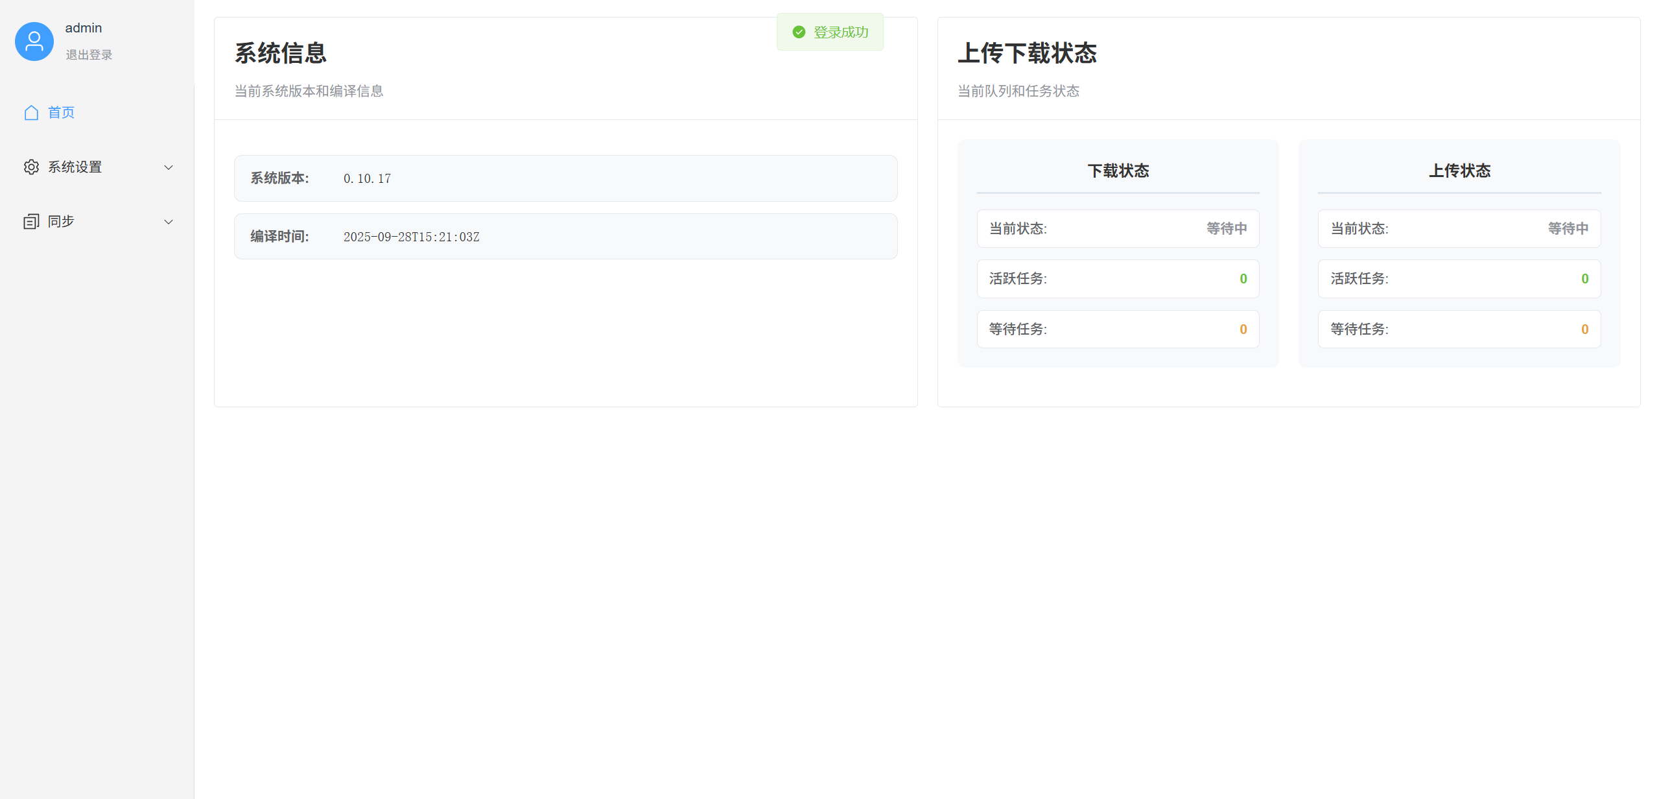Viewport: 1659px width, 799px height.
Task: Click the 登录成功 notification message
Action: pyautogui.click(x=841, y=32)
